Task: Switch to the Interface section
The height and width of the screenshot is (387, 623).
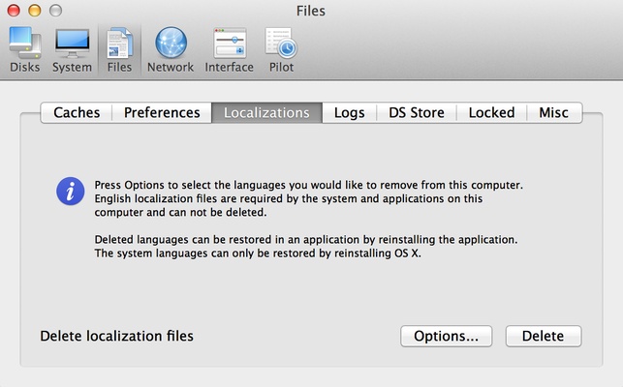Action: [x=229, y=48]
